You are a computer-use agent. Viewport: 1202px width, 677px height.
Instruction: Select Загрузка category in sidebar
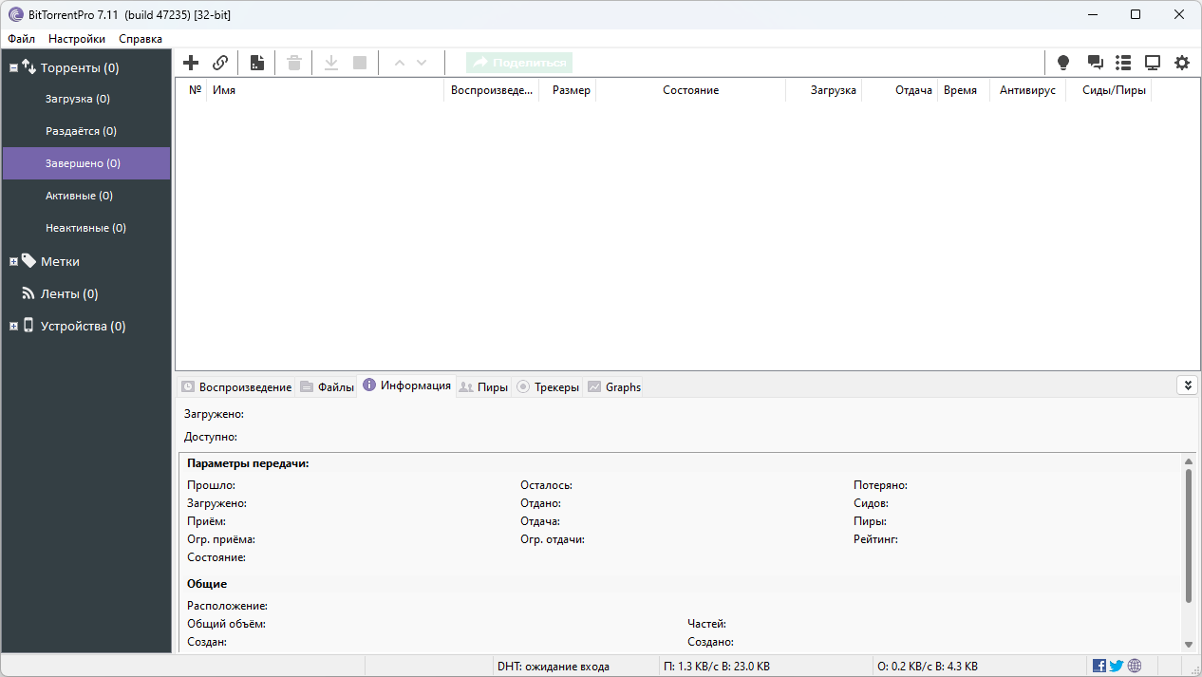[78, 99]
